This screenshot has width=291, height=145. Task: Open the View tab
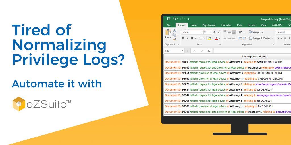263,25
